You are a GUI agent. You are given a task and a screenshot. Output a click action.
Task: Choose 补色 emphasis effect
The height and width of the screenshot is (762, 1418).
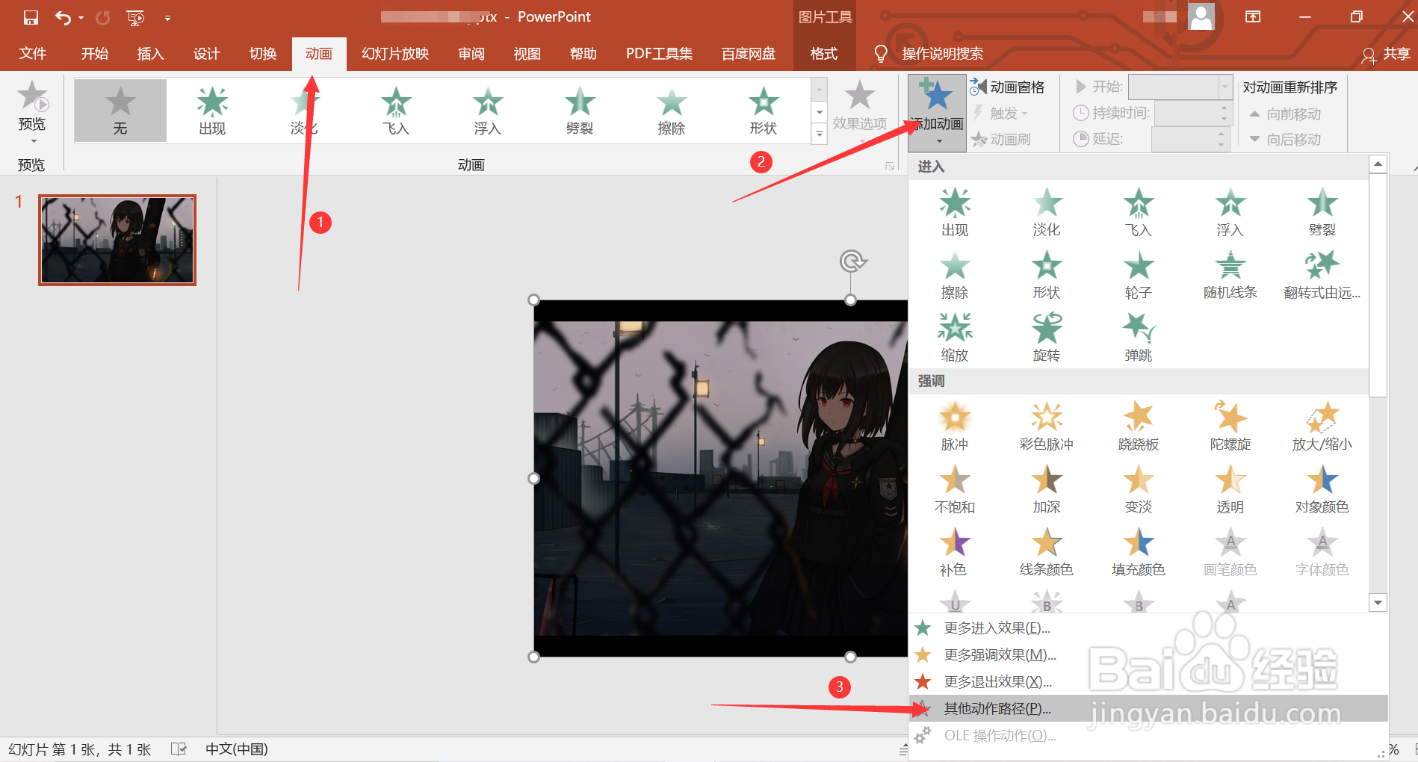point(955,552)
